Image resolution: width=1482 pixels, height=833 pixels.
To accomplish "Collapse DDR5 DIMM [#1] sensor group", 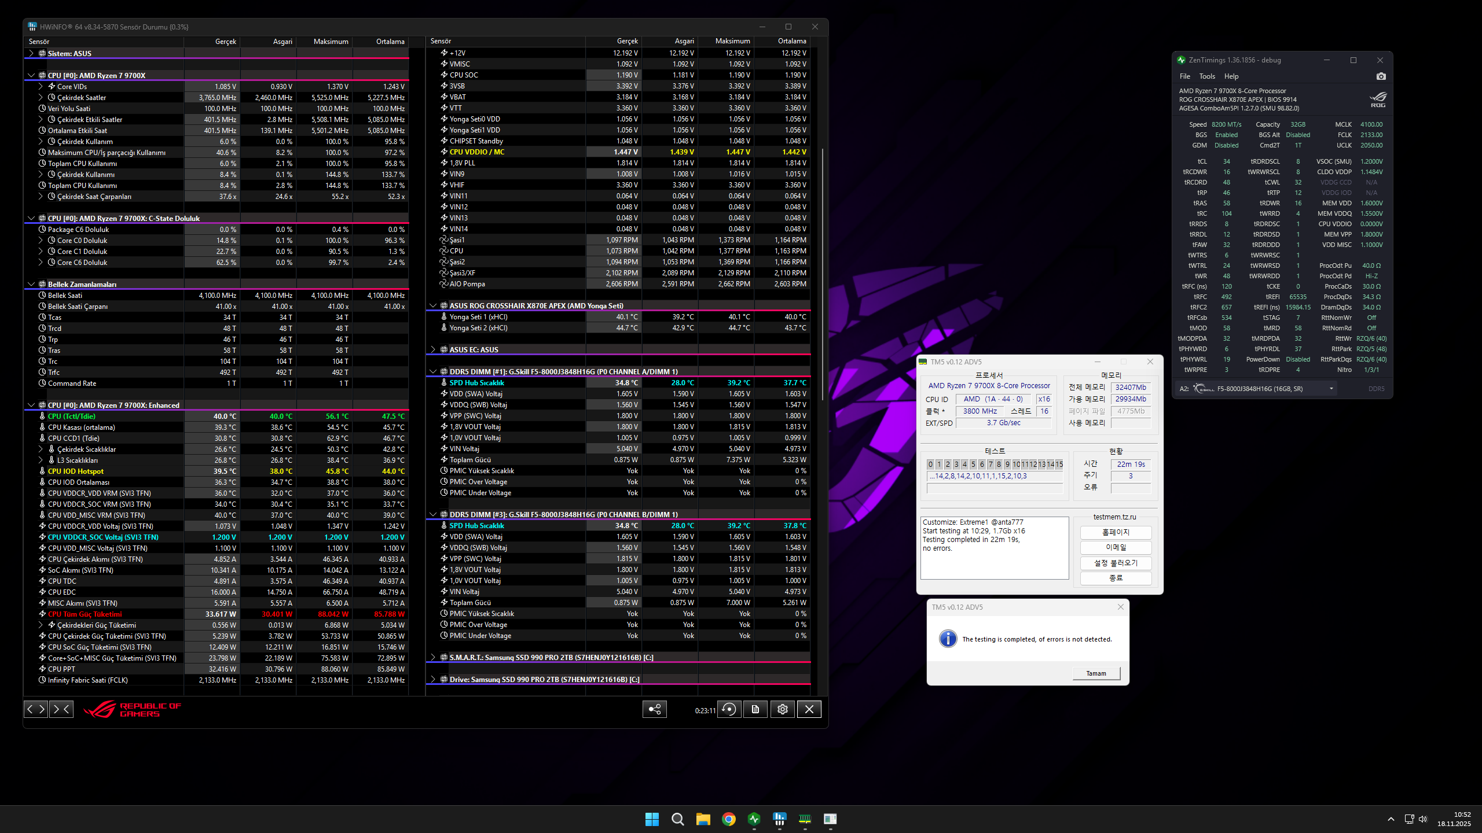I will click(432, 372).
